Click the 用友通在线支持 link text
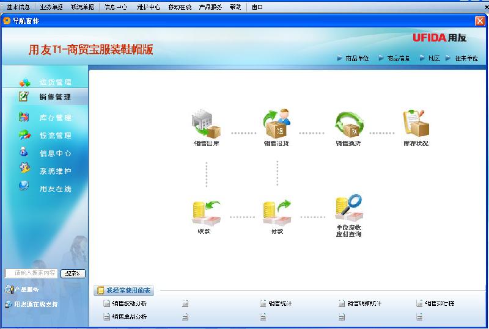 click(x=36, y=305)
